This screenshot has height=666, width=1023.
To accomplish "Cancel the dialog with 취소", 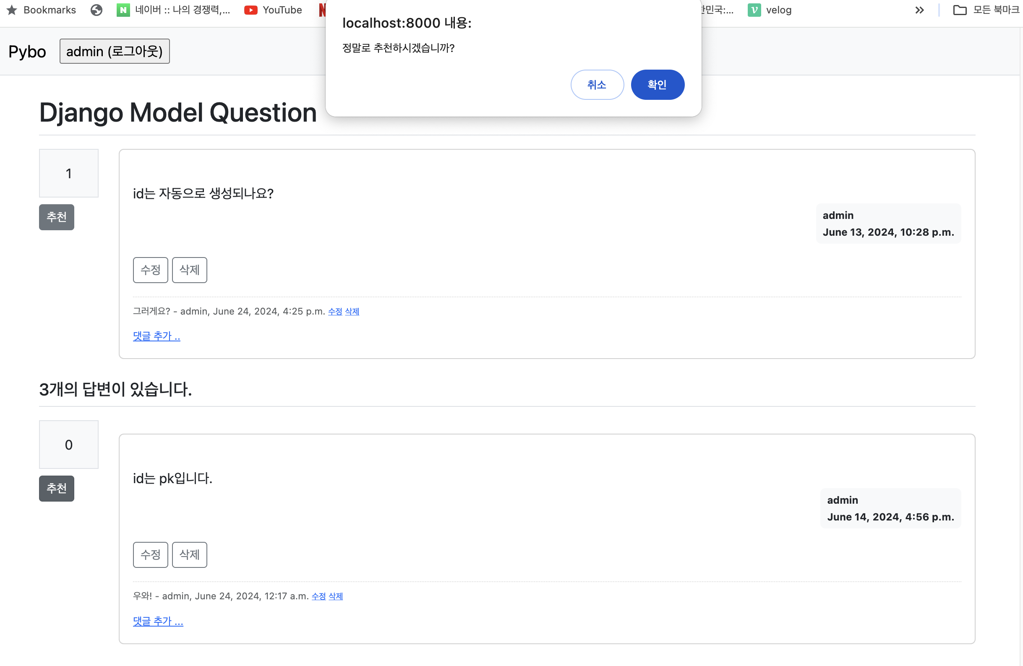I will (x=597, y=85).
